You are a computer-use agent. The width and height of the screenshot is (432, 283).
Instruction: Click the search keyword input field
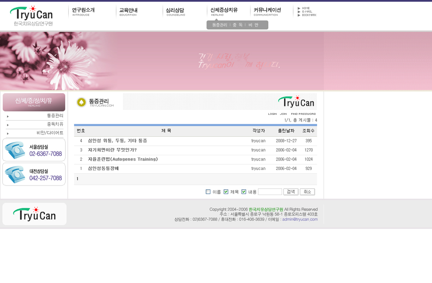tap(270, 192)
